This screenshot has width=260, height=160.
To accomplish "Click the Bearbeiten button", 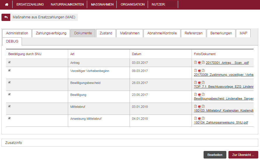I will click(215, 155).
